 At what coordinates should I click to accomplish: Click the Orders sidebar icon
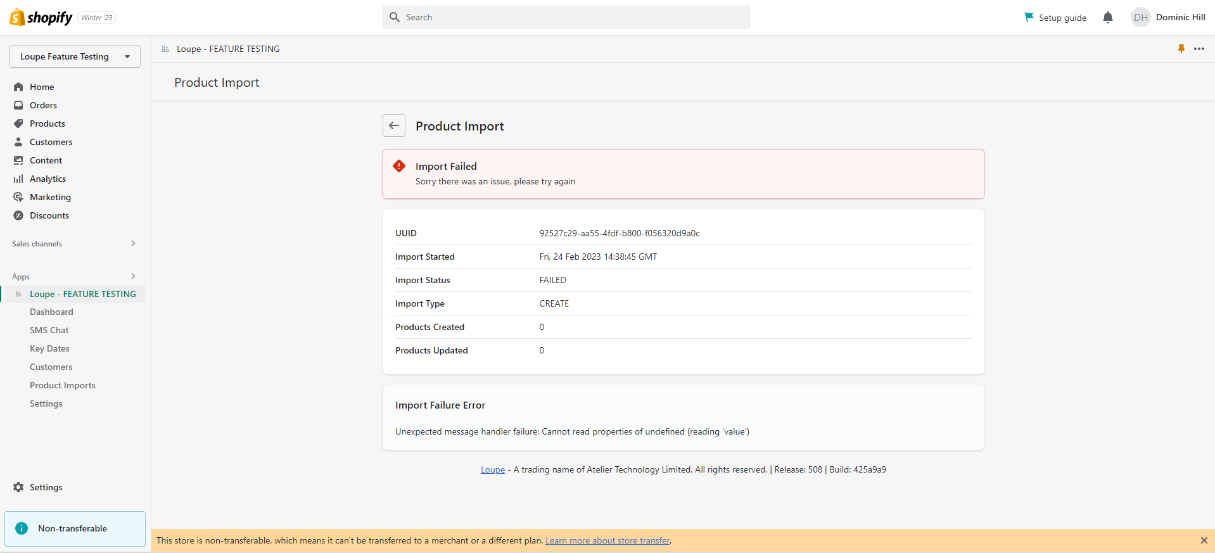[x=18, y=105]
